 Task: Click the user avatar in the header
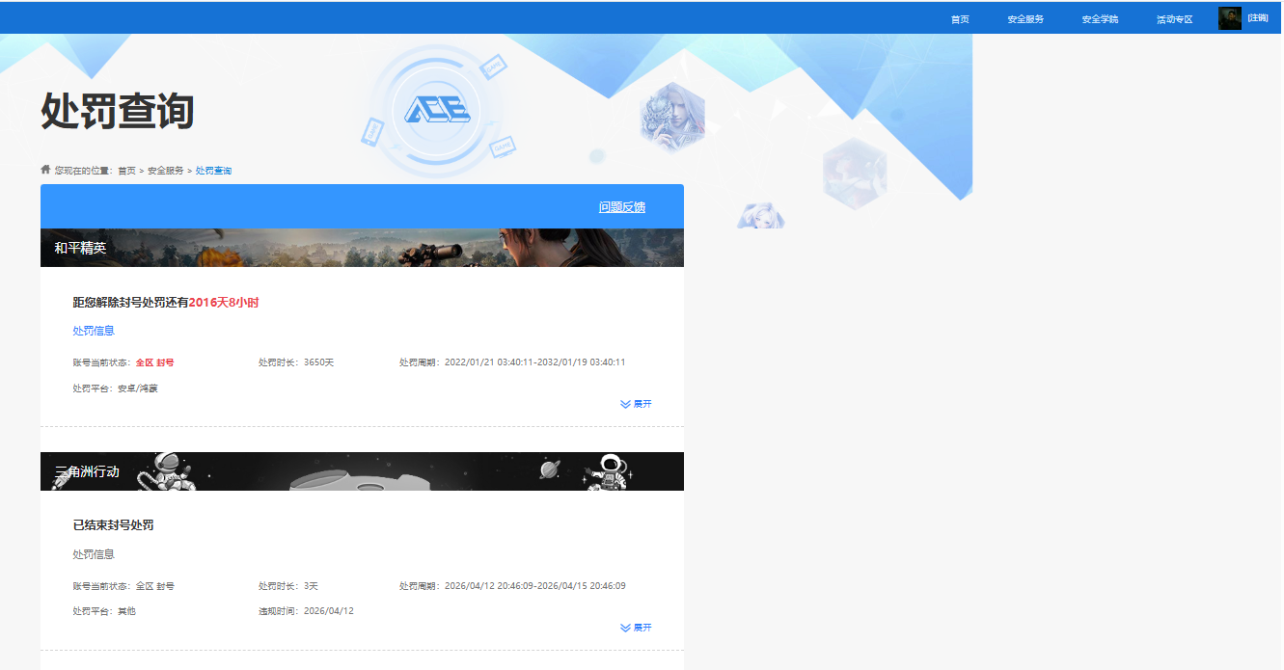[1229, 18]
